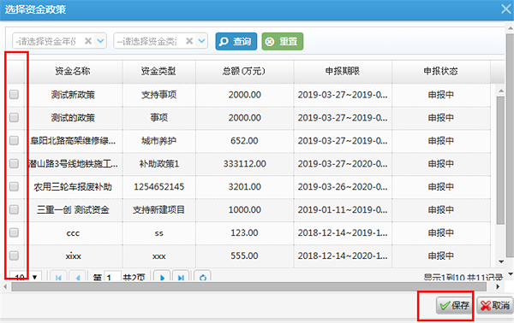
Task: Click the horizontal scrollbar left arrow
Action: (x=5, y=287)
